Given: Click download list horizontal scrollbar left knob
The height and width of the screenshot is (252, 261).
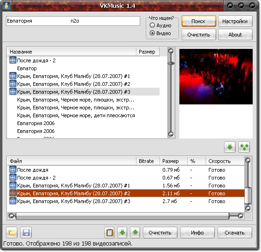Looking at the screenshot, I should (x=11, y=216).
